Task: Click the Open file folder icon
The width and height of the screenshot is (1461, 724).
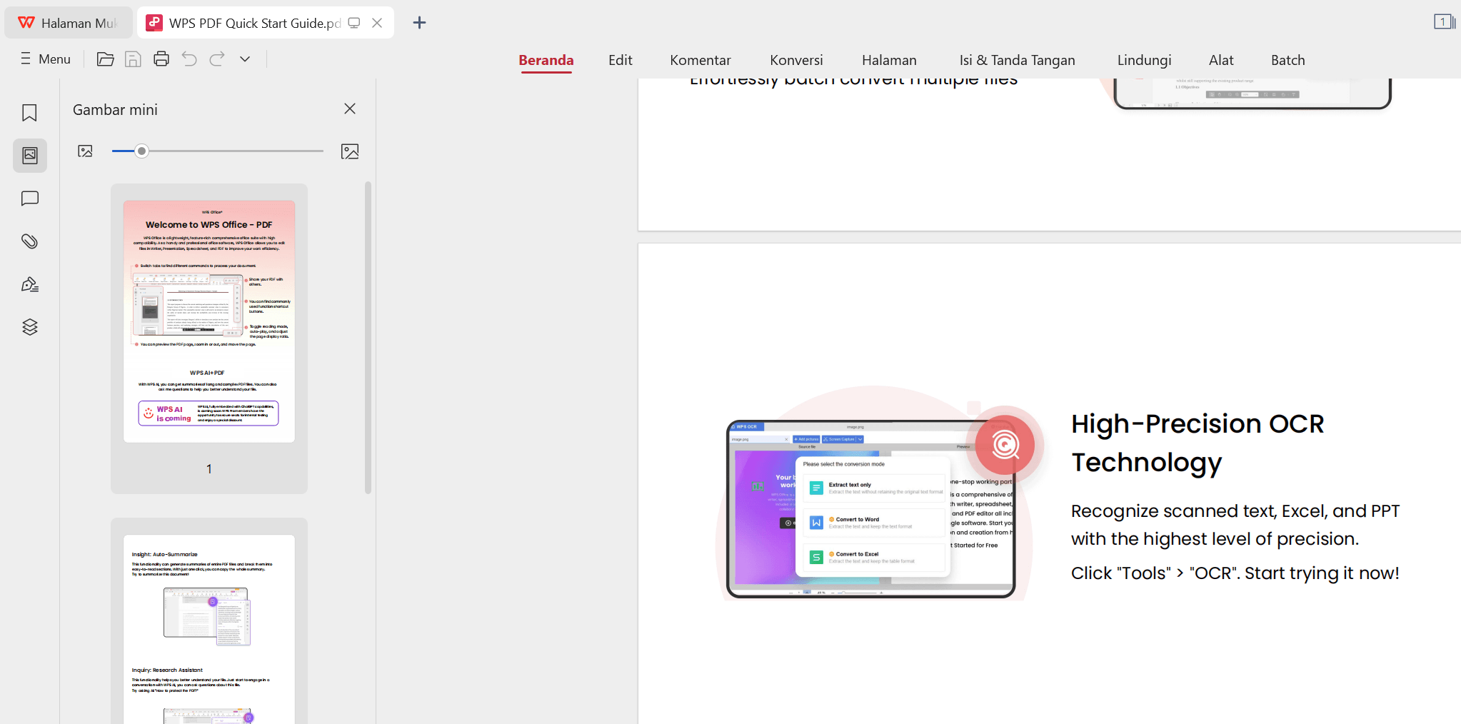Action: click(106, 59)
